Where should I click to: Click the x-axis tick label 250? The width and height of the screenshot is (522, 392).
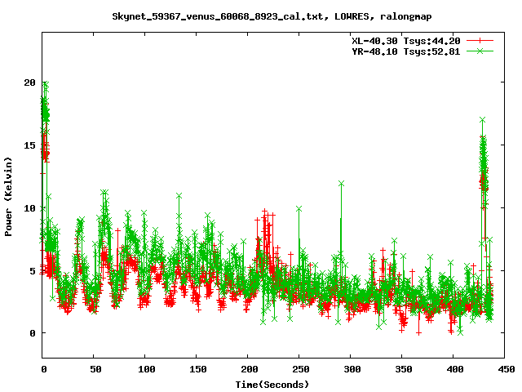(x=301, y=369)
